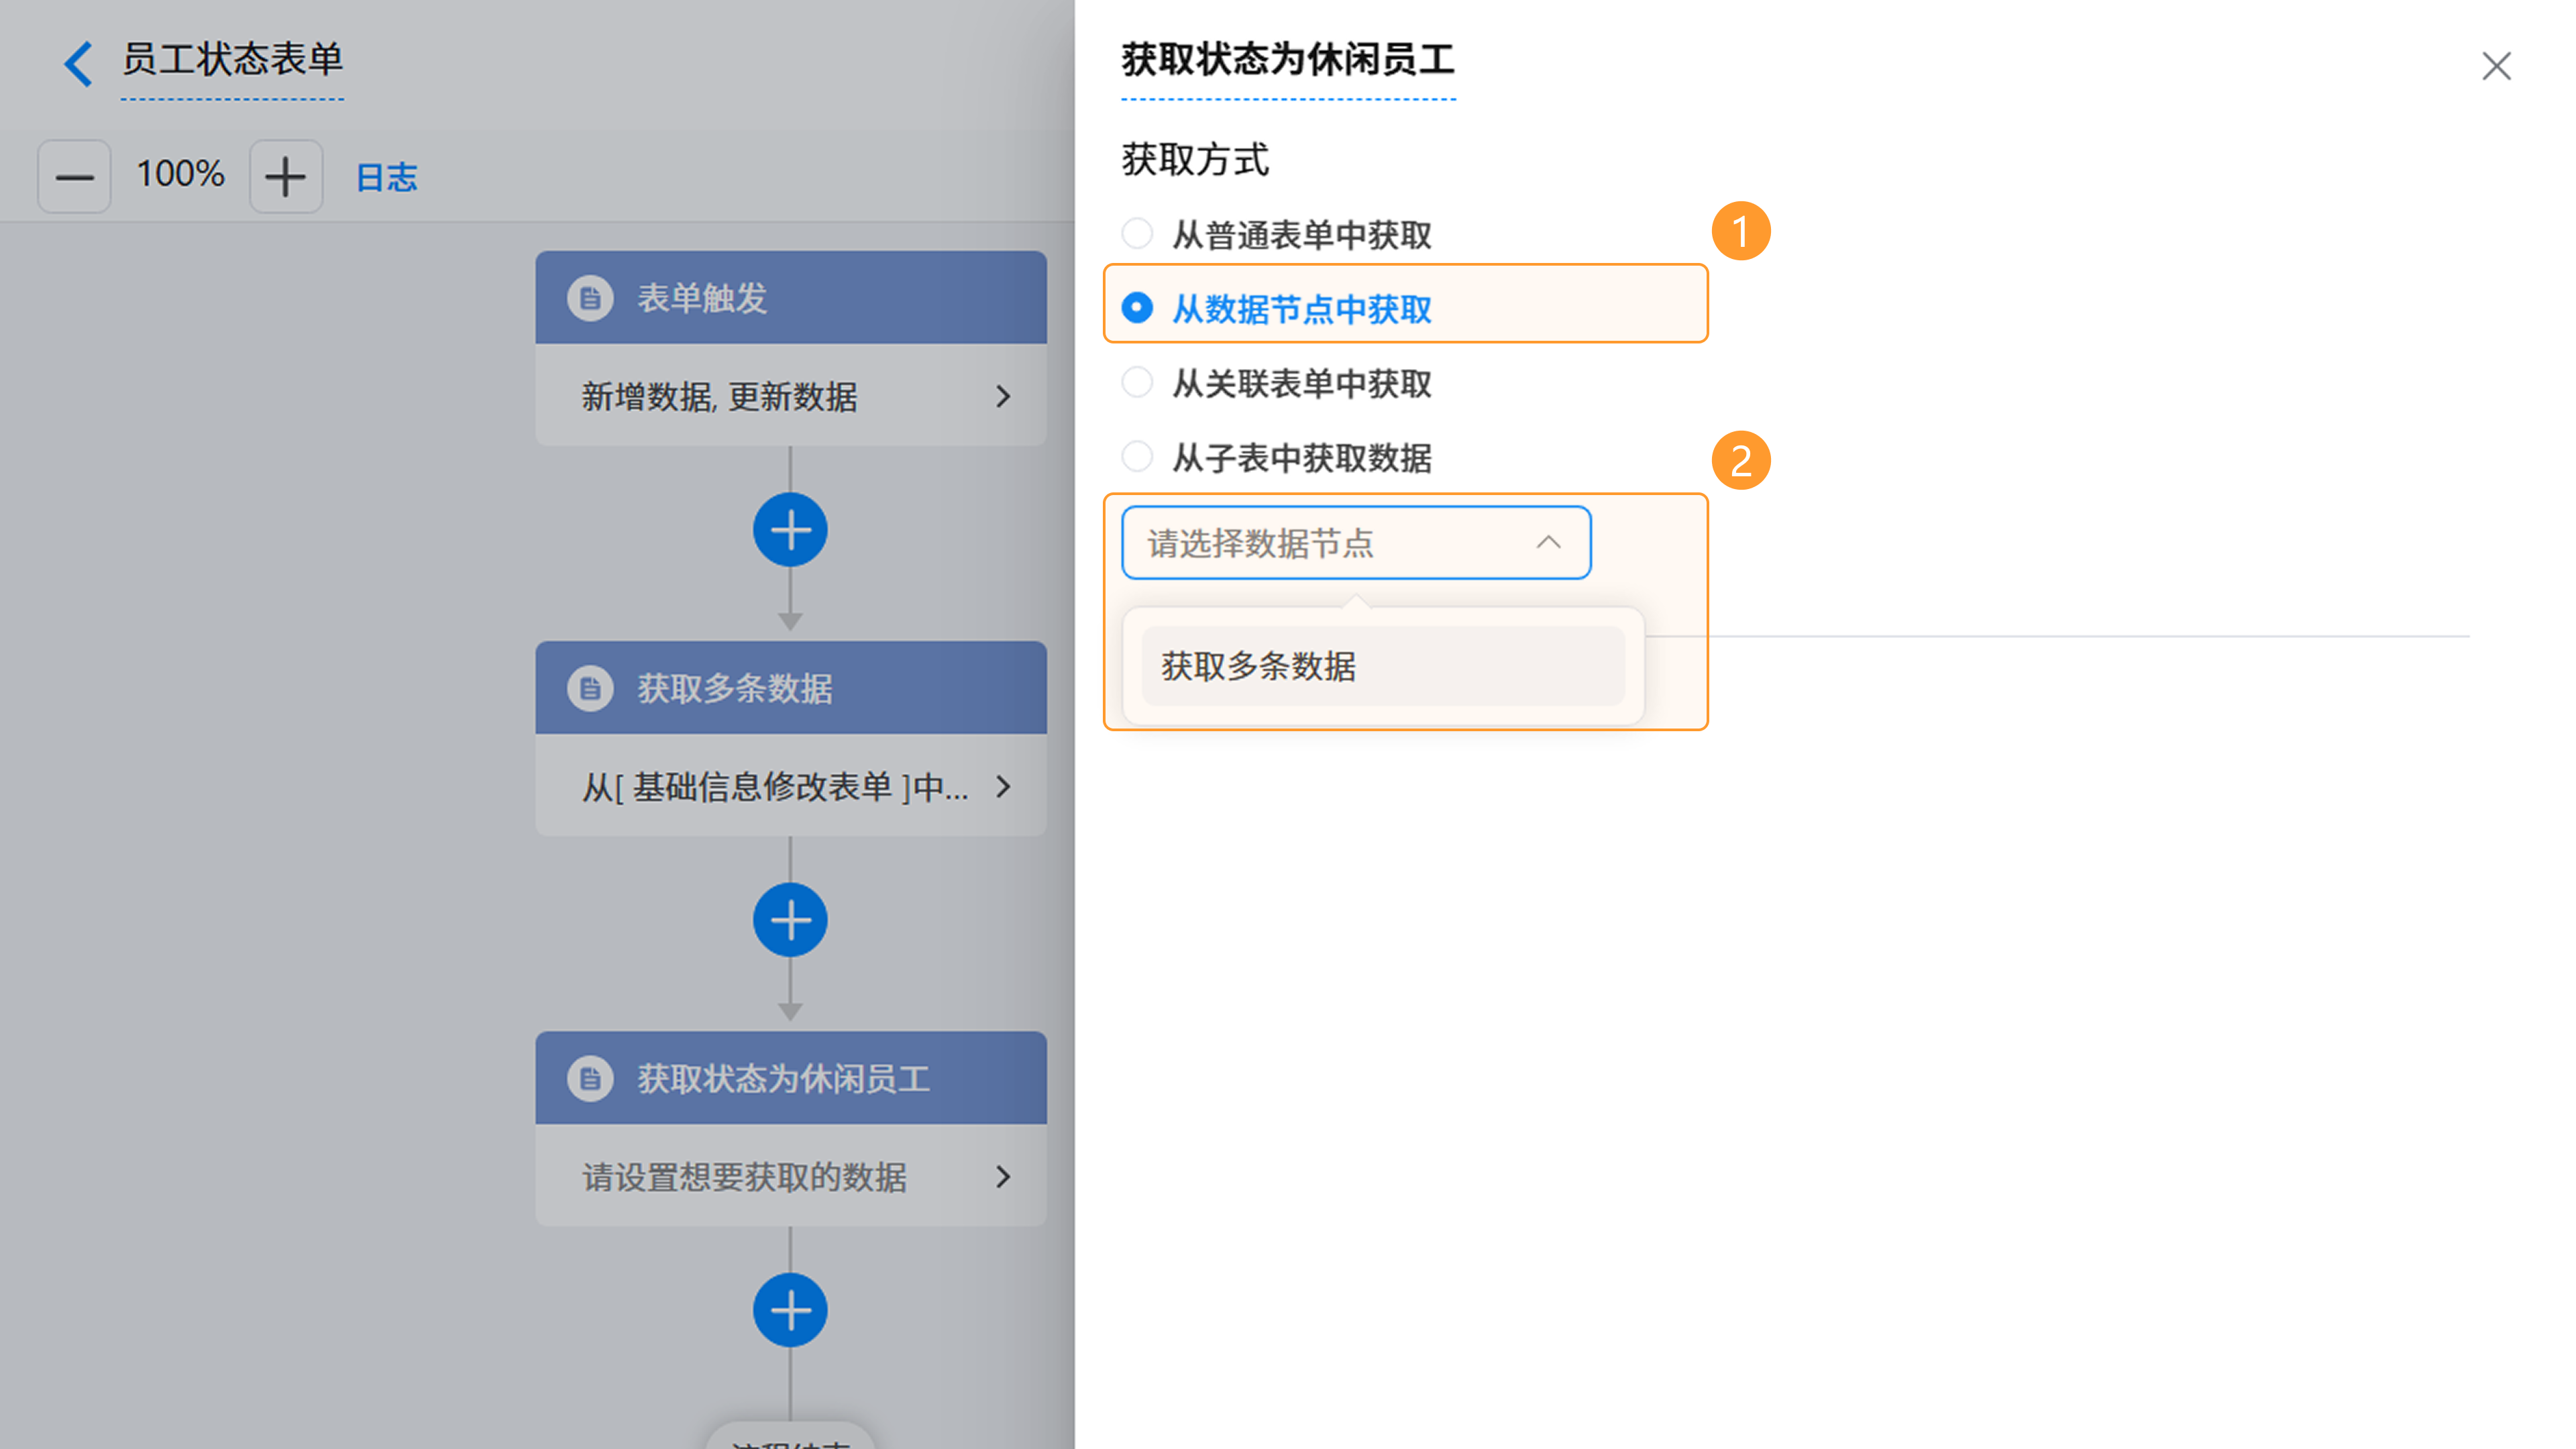Select the 从数据节点中获取 radio option
The height and width of the screenshot is (1449, 2576).
point(1137,308)
